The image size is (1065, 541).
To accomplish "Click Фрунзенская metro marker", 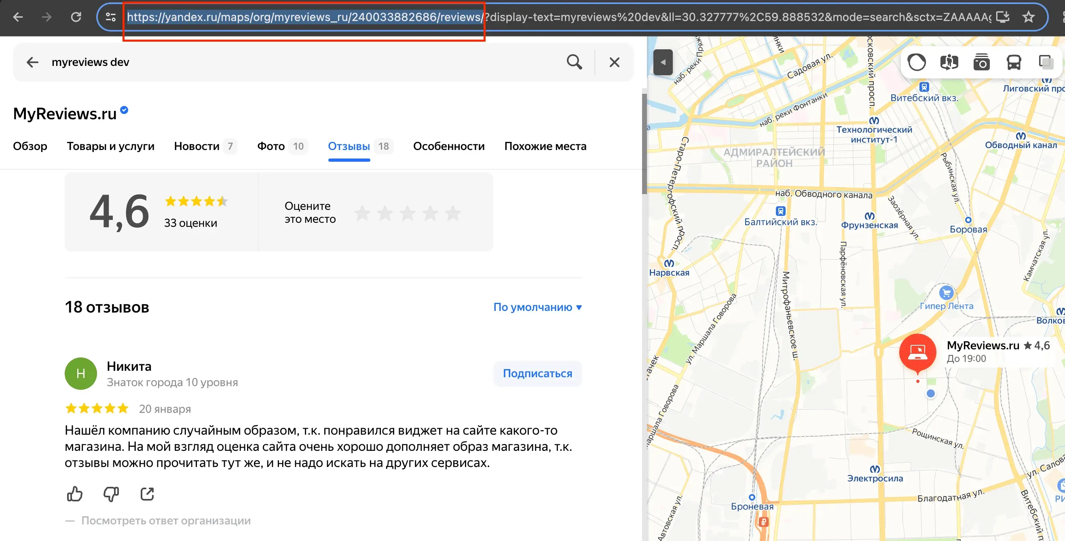I will (x=869, y=216).
